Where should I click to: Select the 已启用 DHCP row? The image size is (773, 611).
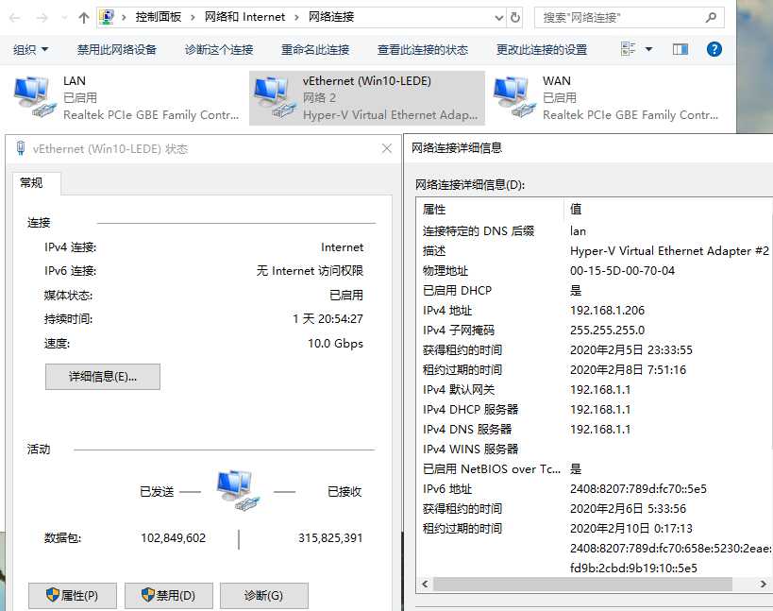coord(594,291)
